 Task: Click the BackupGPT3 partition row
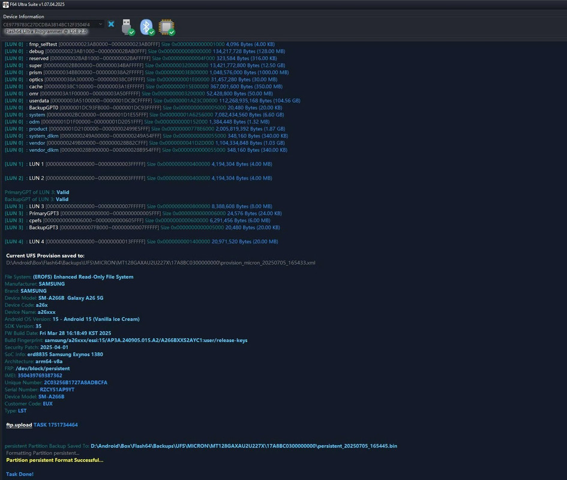pyautogui.click(x=142, y=227)
